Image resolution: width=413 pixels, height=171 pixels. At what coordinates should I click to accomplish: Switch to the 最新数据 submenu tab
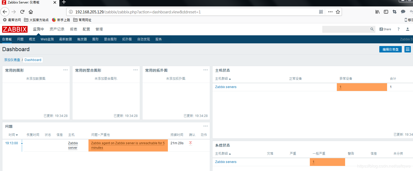(65, 39)
